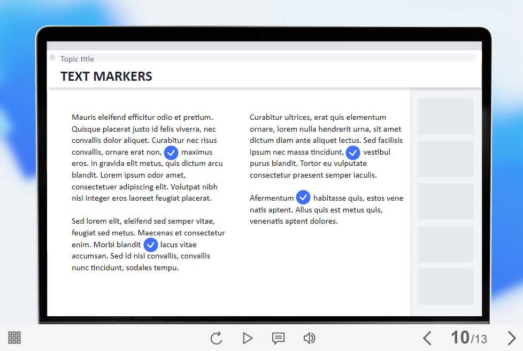Click the circle beside Topic title

(52, 58)
